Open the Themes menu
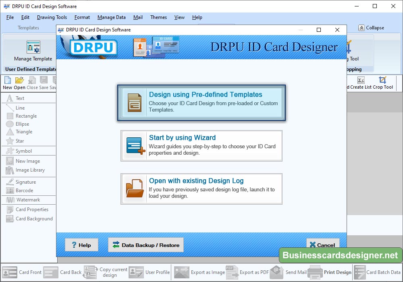The width and height of the screenshot is (403, 282). 158,17
